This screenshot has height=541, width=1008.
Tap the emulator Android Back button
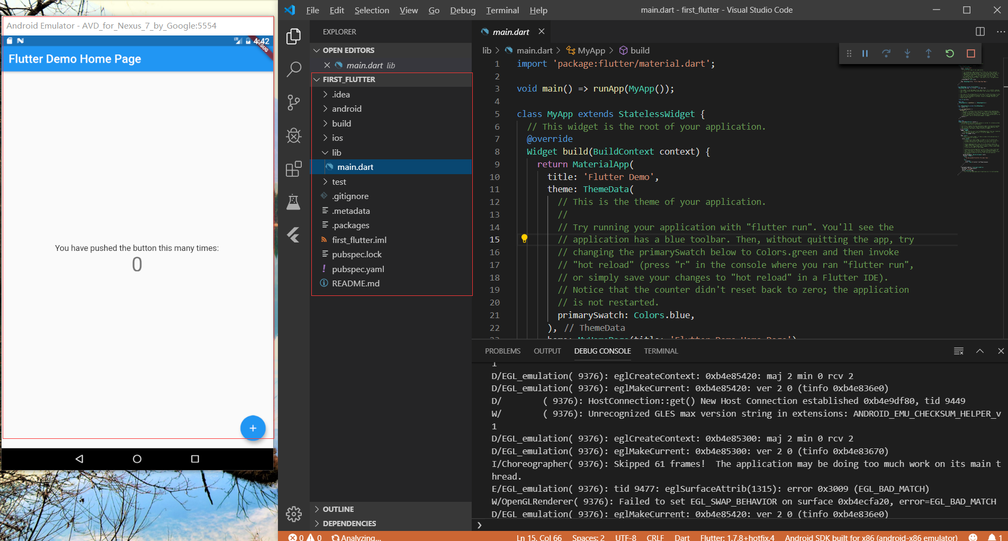(x=79, y=459)
